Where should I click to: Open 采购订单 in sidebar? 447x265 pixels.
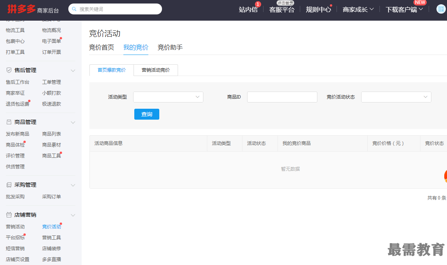pyautogui.click(x=51, y=197)
